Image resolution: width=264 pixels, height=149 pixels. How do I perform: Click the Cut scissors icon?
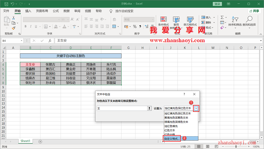[14, 18]
